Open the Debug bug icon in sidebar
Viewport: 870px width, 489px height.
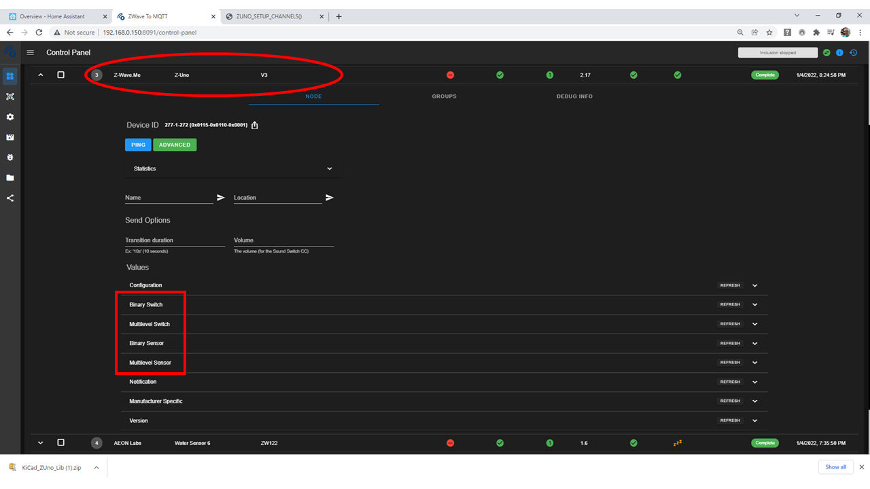pyautogui.click(x=10, y=157)
